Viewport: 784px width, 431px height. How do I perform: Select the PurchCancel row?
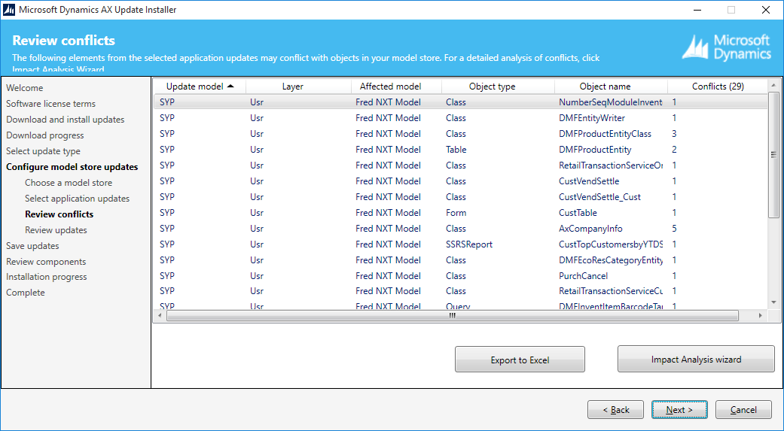point(460,276)
